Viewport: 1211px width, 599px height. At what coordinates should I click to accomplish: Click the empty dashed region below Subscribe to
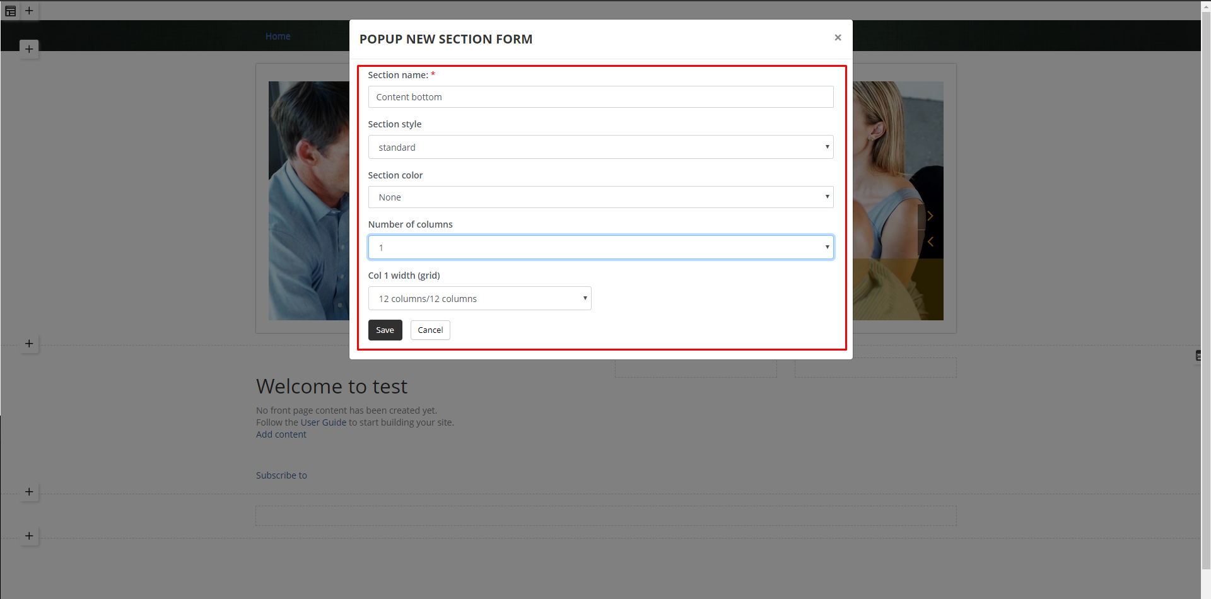[x=605, y=516]
